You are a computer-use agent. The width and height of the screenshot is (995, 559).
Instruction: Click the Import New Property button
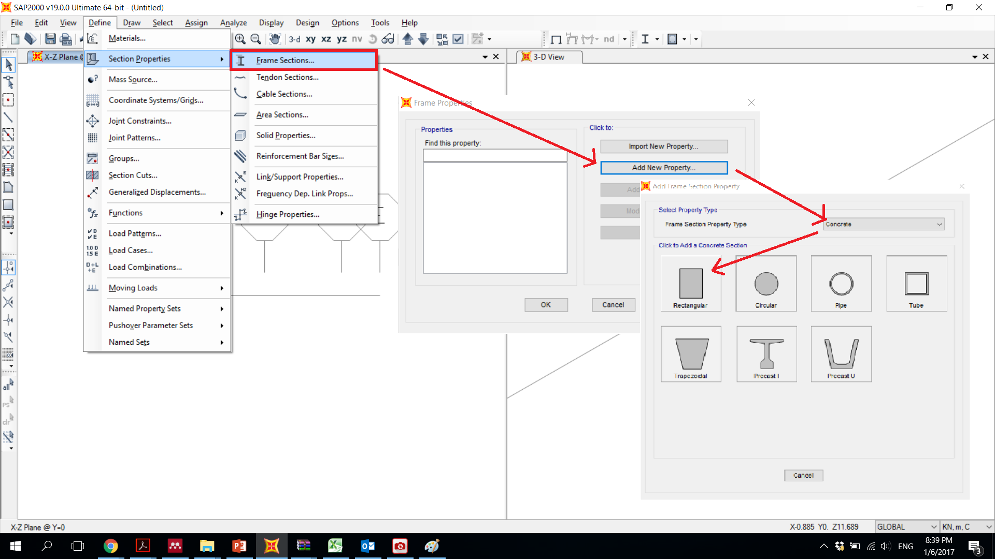click(663, 146)
